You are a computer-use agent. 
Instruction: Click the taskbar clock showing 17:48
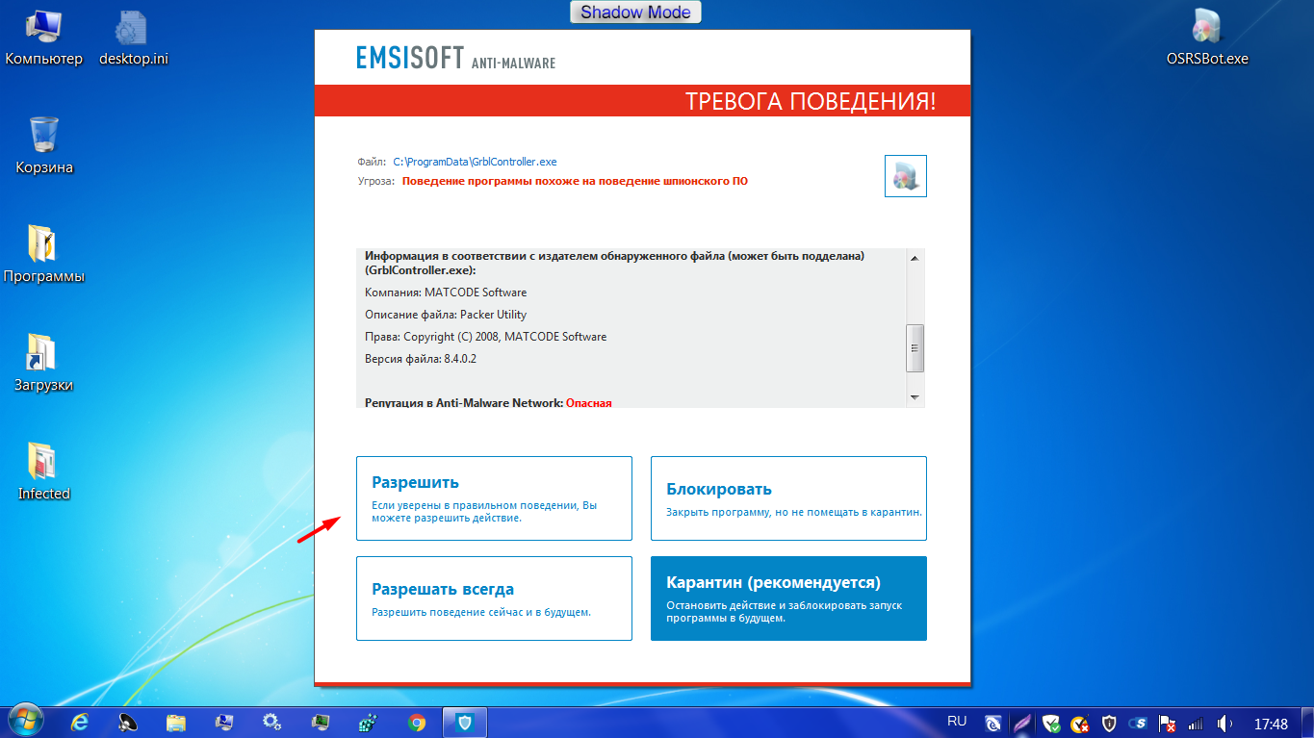coord(1271,724)
